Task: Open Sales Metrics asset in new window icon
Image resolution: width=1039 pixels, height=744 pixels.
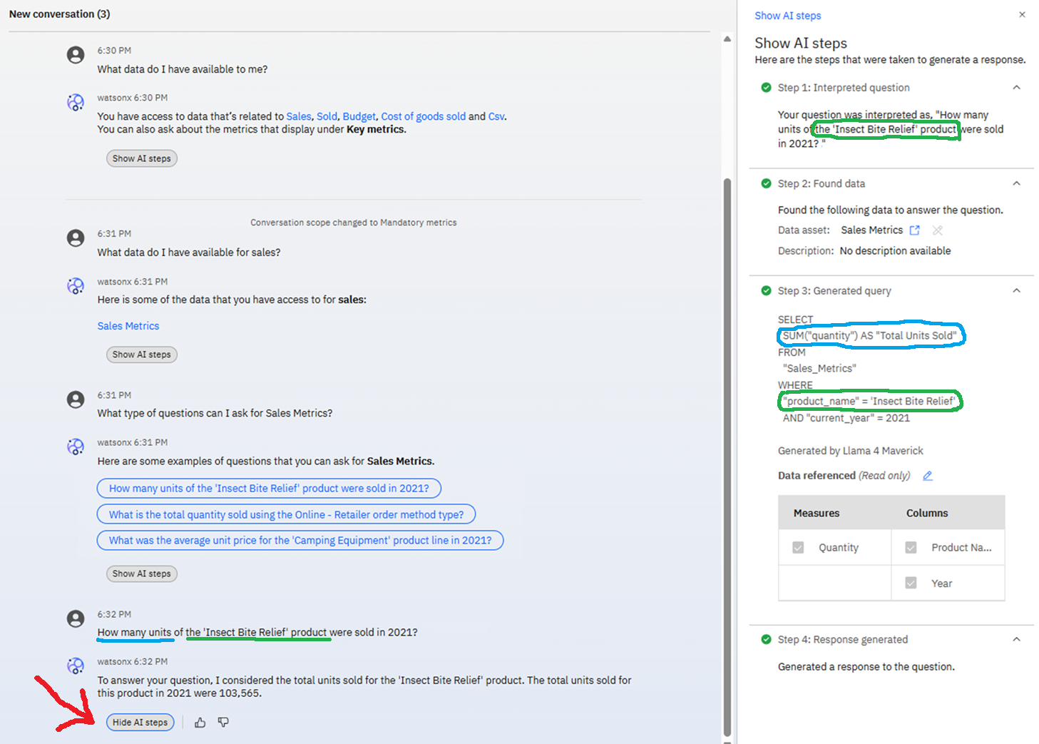Action: coord(915,230)
